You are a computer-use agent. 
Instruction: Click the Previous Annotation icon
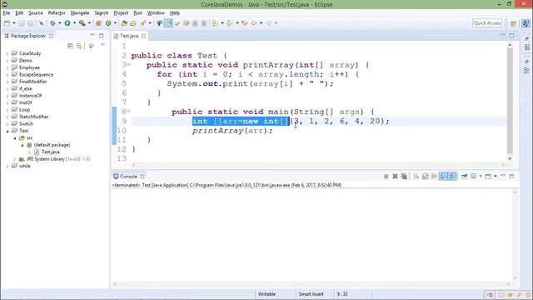click(230, 23)
